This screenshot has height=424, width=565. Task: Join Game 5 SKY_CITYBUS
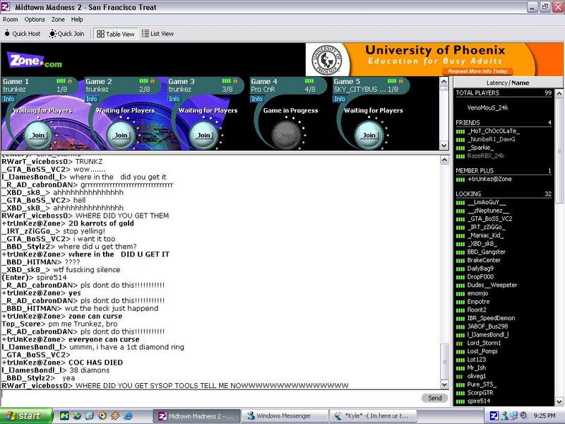369,135
